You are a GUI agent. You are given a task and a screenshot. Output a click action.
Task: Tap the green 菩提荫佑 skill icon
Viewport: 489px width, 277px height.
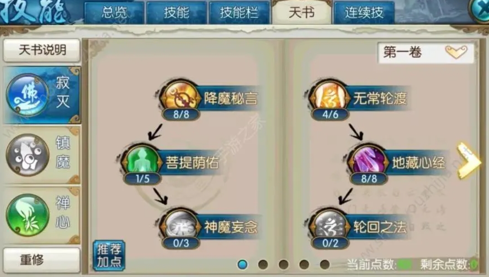click(x=142, y=161)
